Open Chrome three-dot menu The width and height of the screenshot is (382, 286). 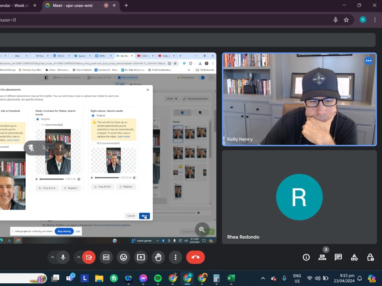point(375,20)
